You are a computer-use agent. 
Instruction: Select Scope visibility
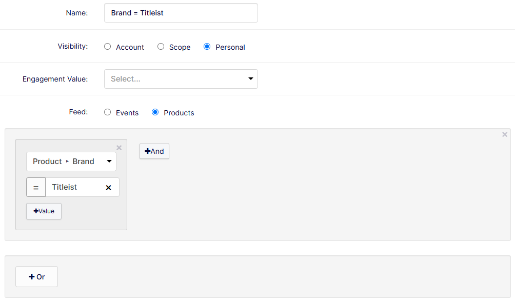[161, 47]
